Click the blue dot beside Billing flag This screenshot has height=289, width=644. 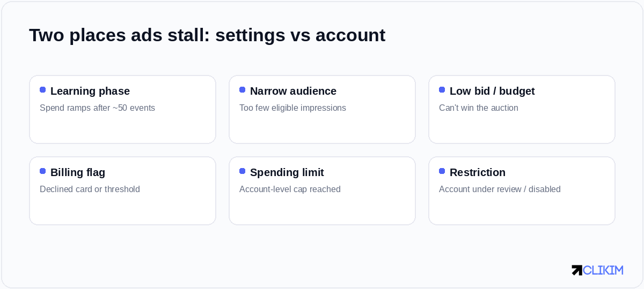tap(43, 171)
